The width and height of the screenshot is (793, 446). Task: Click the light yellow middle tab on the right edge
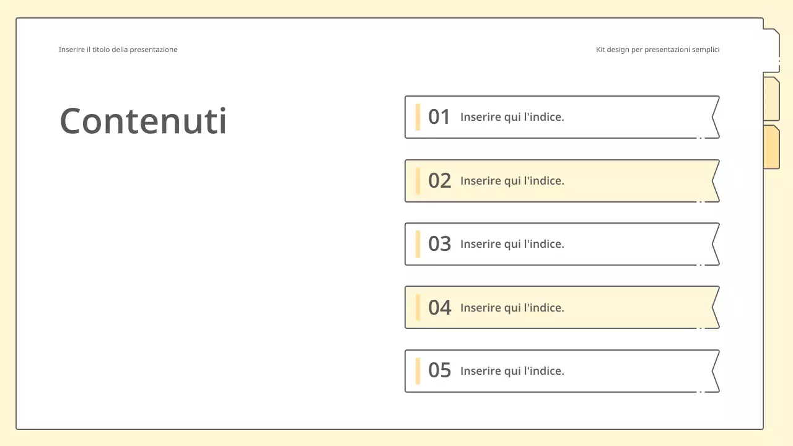pos(771,99)
